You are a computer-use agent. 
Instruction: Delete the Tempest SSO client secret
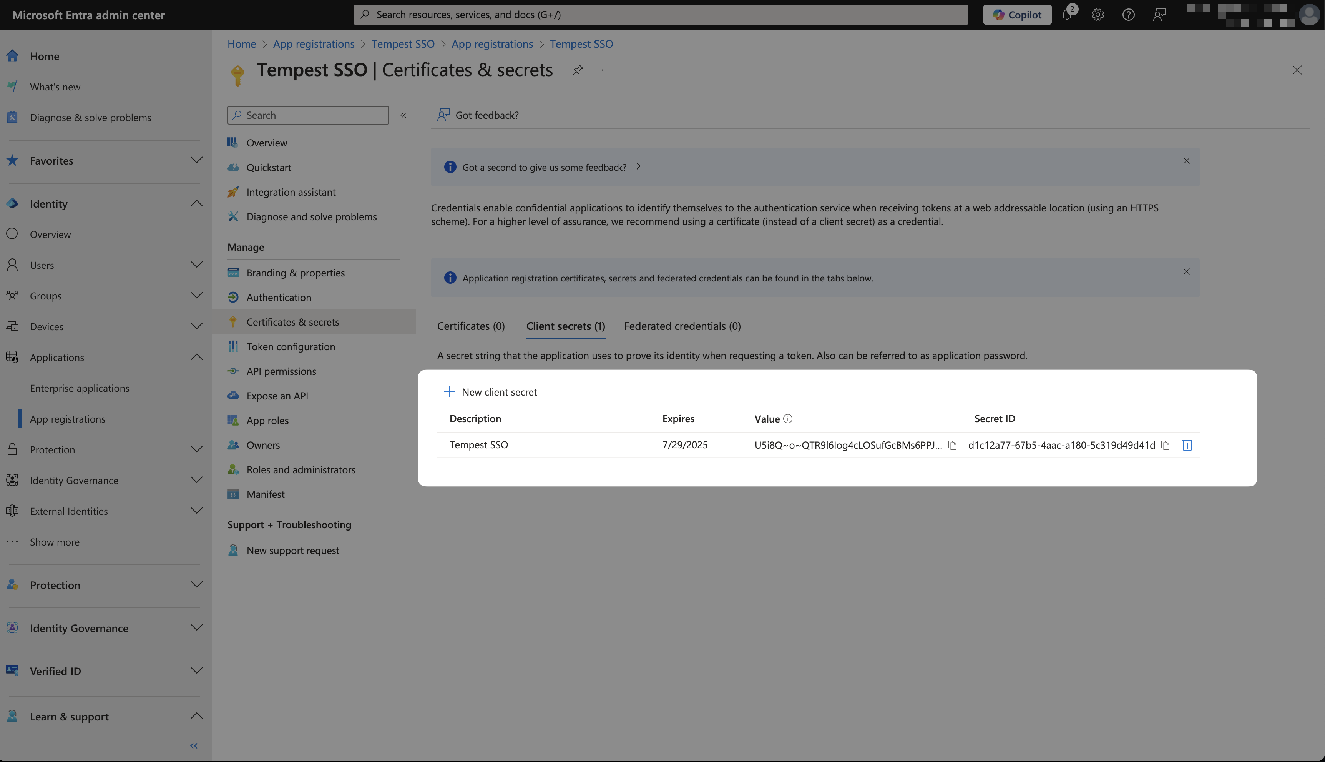tap(1187, 445)
